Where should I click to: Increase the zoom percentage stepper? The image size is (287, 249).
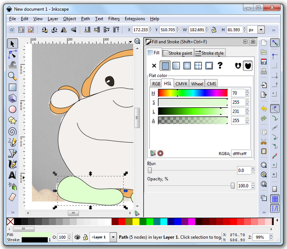[271, 236]
